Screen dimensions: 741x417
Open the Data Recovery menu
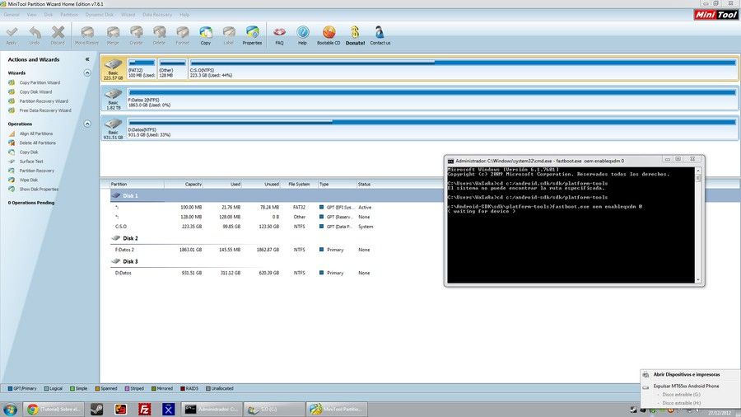[157, 15]
